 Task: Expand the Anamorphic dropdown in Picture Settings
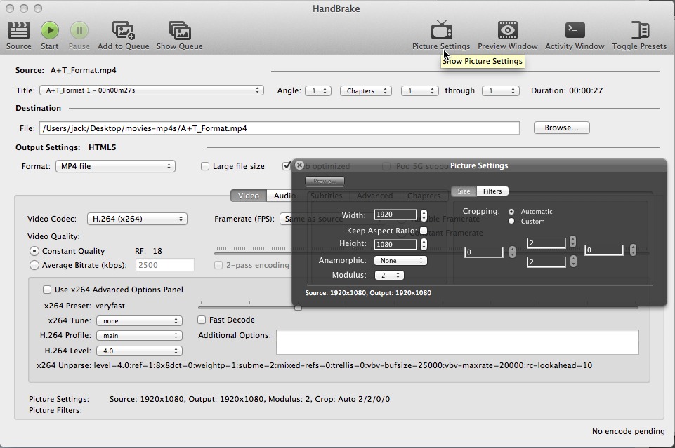[x=400, y=260]
